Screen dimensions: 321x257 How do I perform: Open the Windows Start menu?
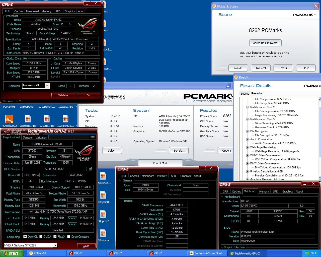(12, 253)
